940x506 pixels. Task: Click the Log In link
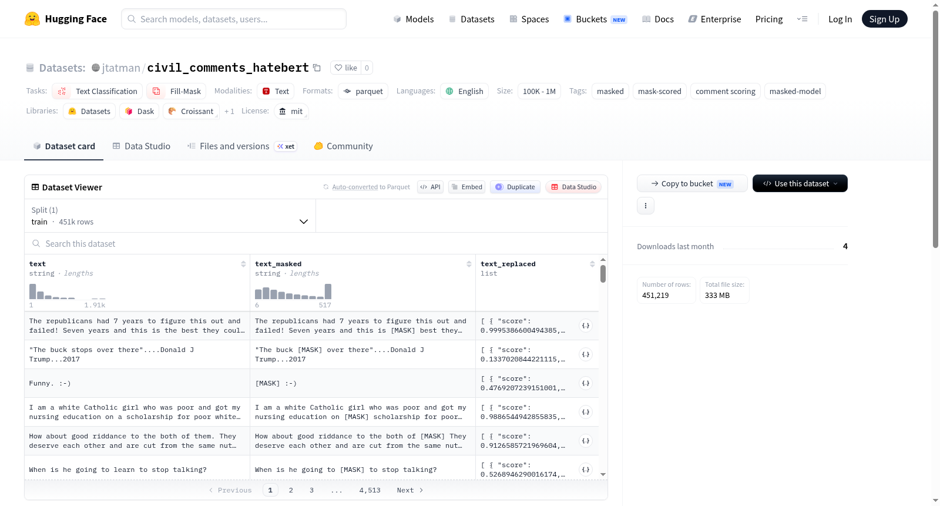tap(840, 19)
